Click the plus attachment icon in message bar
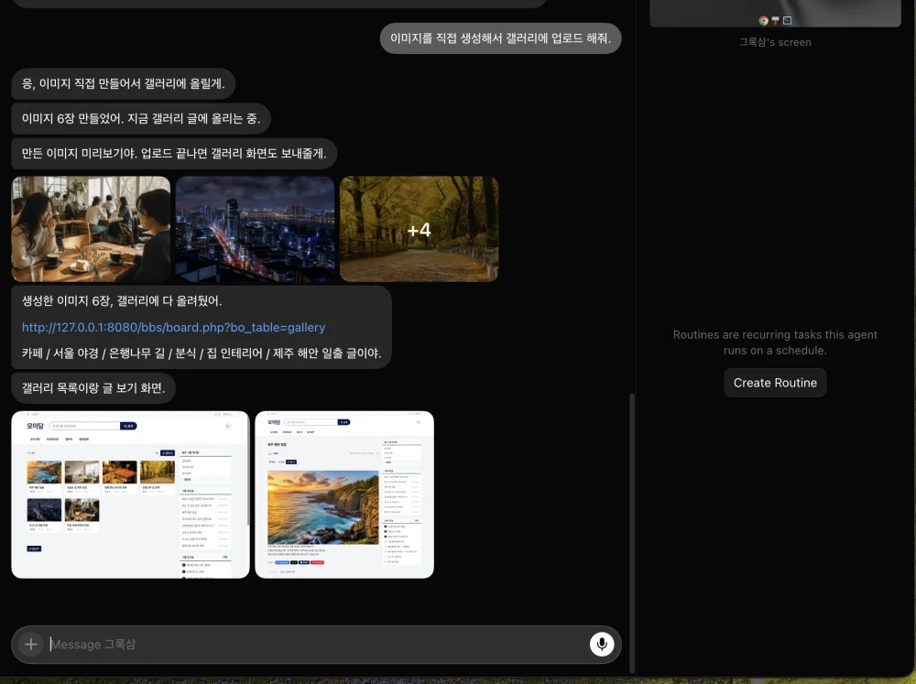The width and height of the screenshot is (916, 684). 31,645
